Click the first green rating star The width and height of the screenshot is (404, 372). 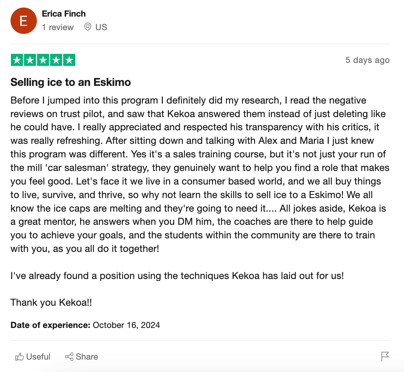pyautogui.click(x=17, y=60)
